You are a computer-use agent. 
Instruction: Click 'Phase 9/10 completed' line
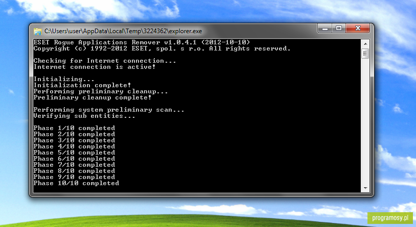(74, 177)
